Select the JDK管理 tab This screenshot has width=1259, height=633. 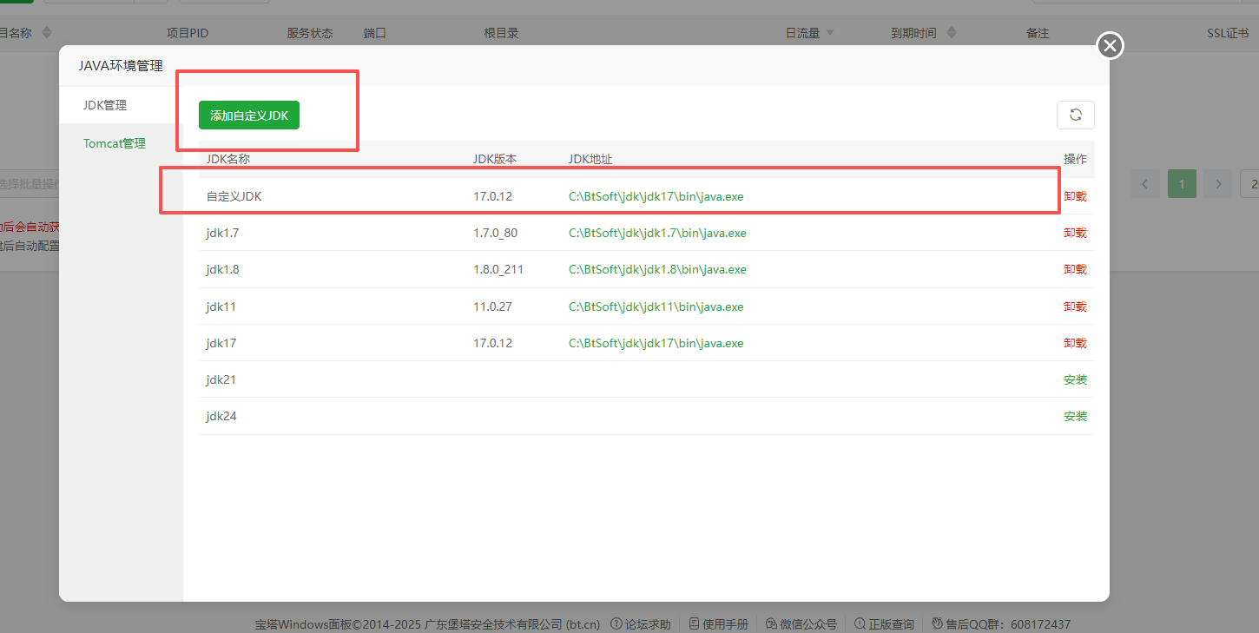pos(106,104)
